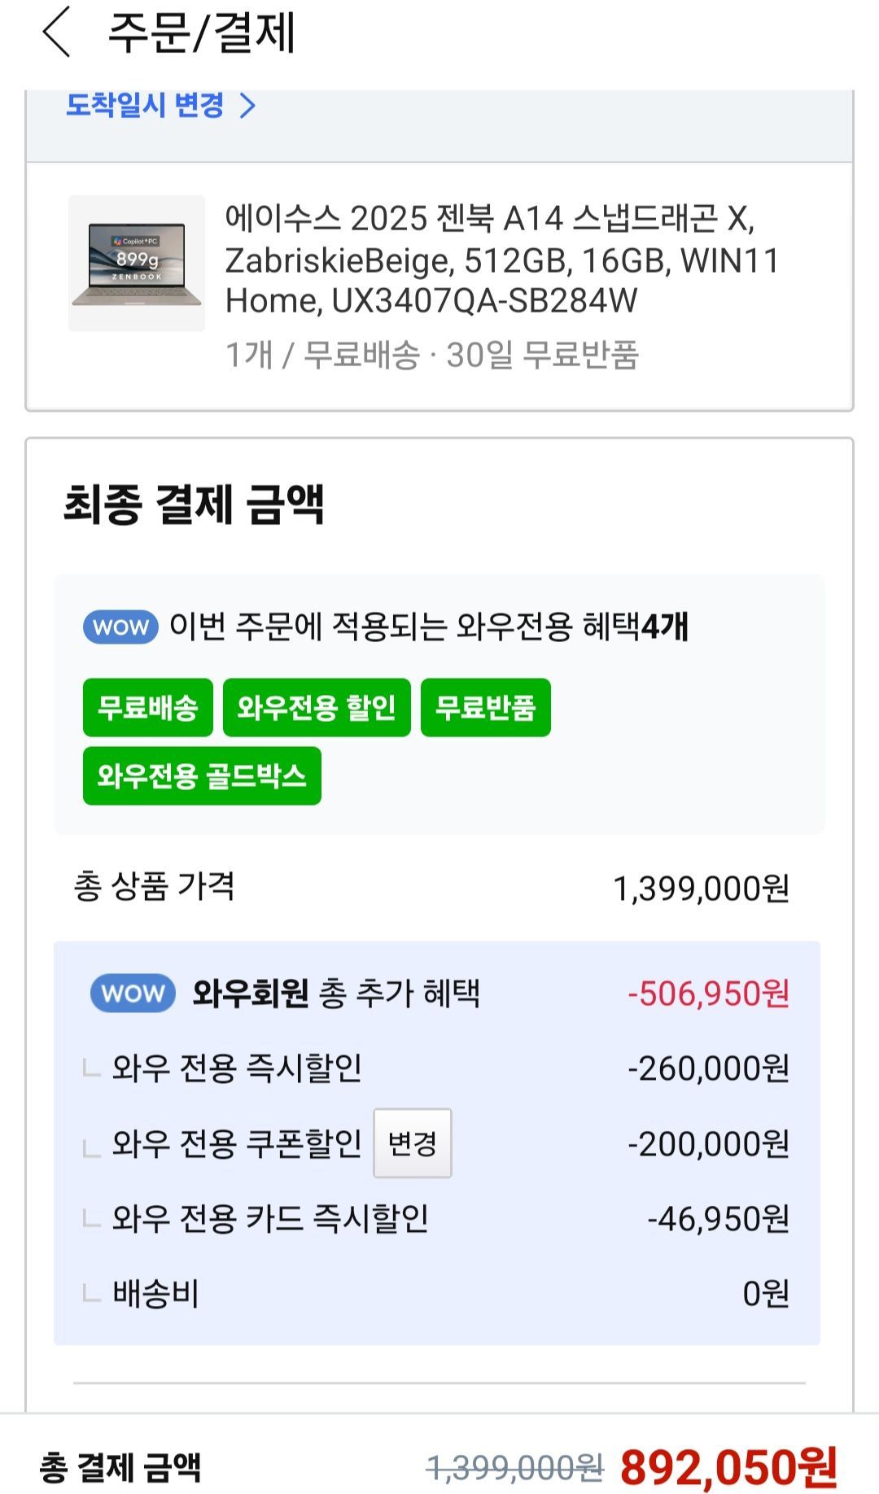Screen dimensions: 879x1494
Task: Tap the 무료반품 benefit tag
Action: (x=485, y=707)
